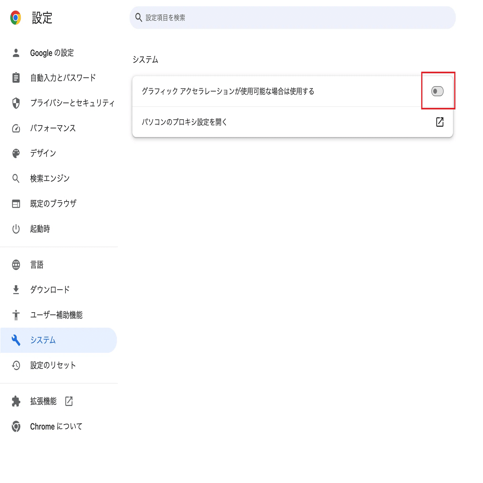Click the Chrome logo icon

click(15, 18)
